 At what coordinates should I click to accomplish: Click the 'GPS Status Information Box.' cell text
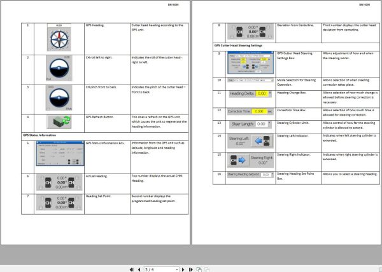[105, 143]
